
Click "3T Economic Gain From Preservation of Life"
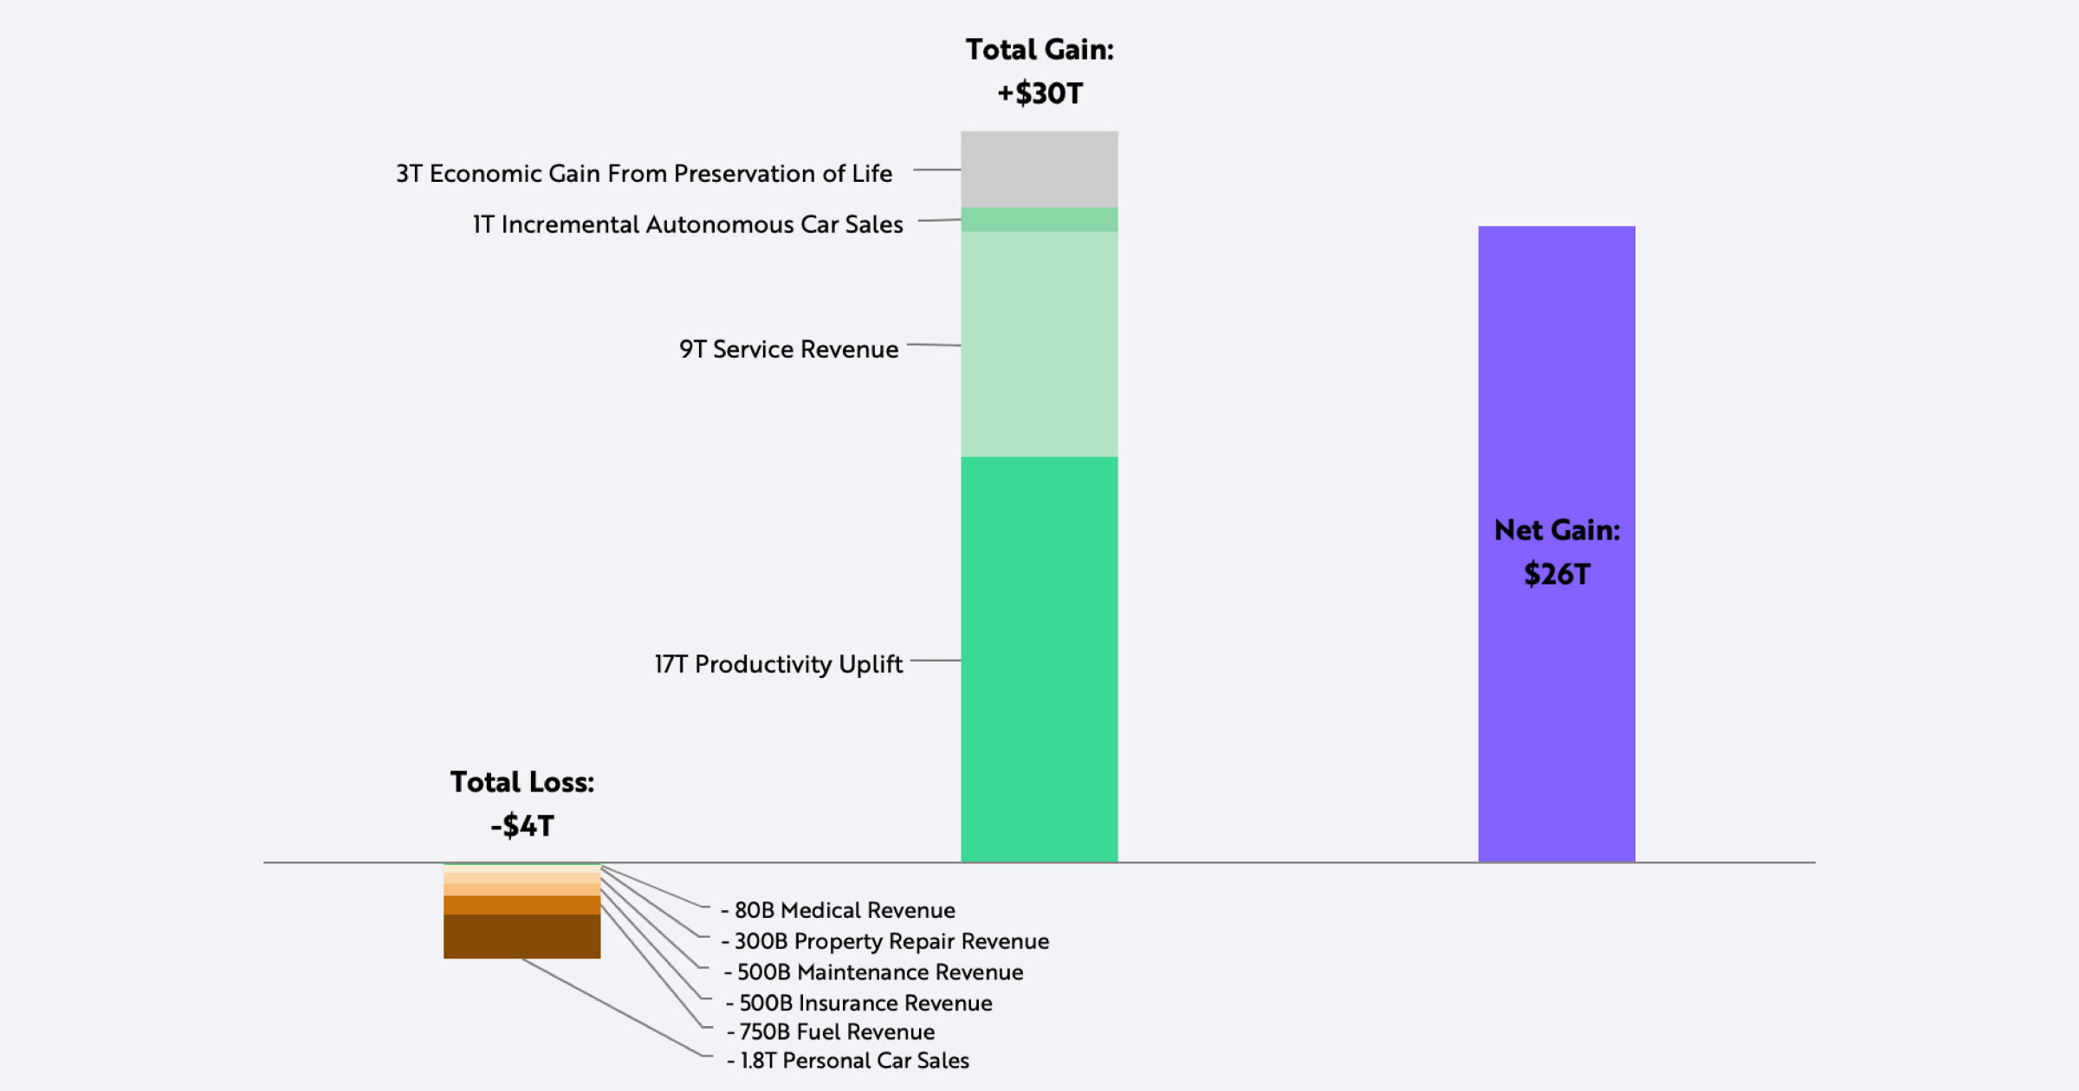(x=644, y=173)
